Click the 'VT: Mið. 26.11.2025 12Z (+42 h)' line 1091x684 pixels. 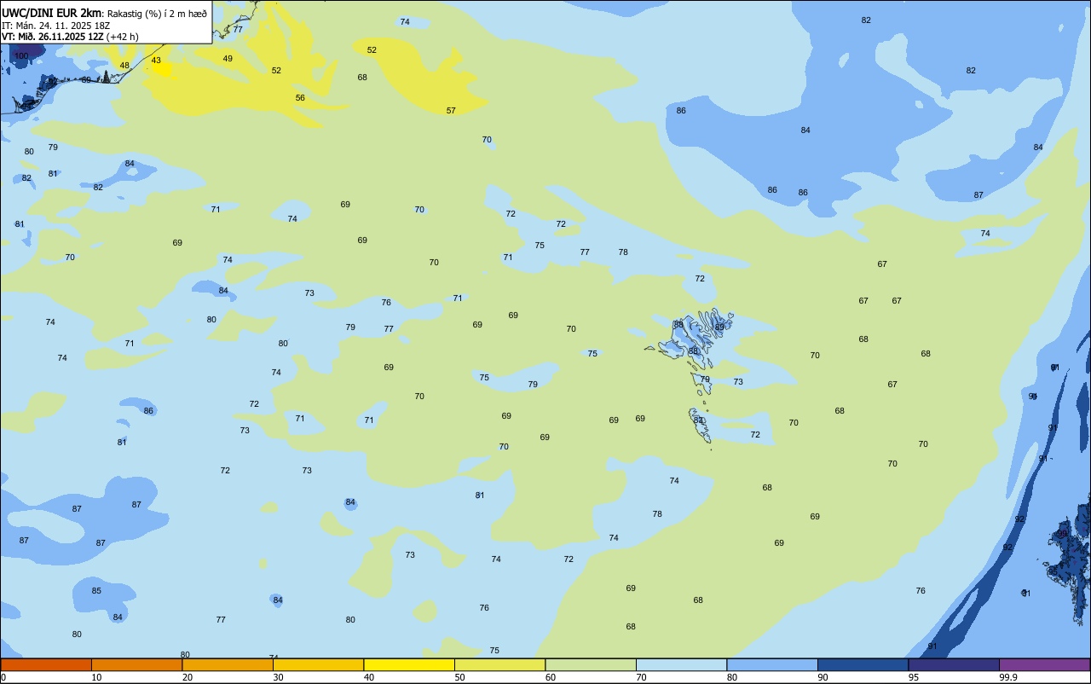[x=70, y=37]
